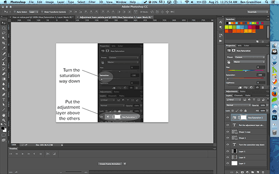
Task: Click the lock all padlock icon
Action: coord(245,111)
